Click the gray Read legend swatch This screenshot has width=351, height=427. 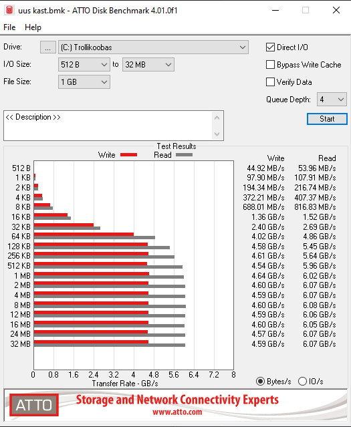click(185, 154)
